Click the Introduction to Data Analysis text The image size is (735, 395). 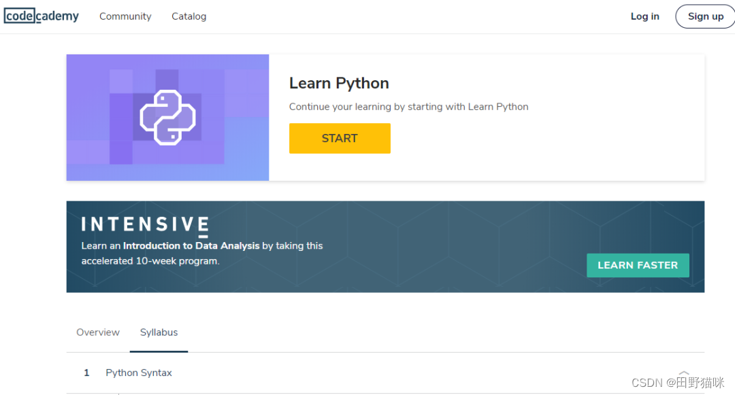(x=191, y=245)
